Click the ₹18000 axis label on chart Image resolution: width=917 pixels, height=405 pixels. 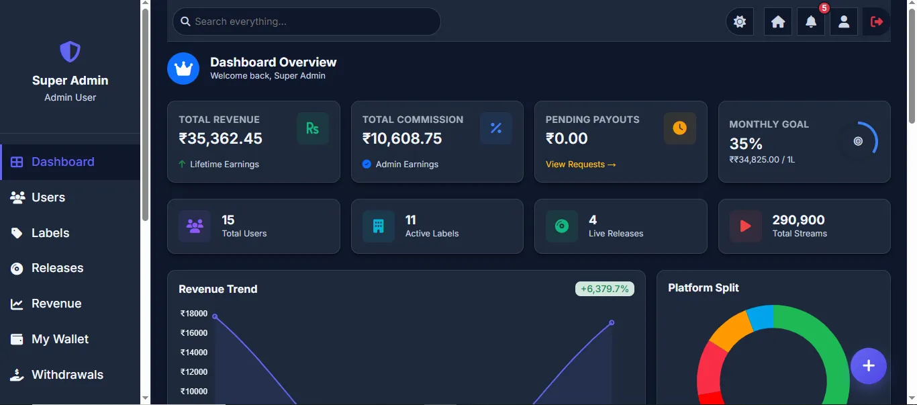[x=194, y=313]
